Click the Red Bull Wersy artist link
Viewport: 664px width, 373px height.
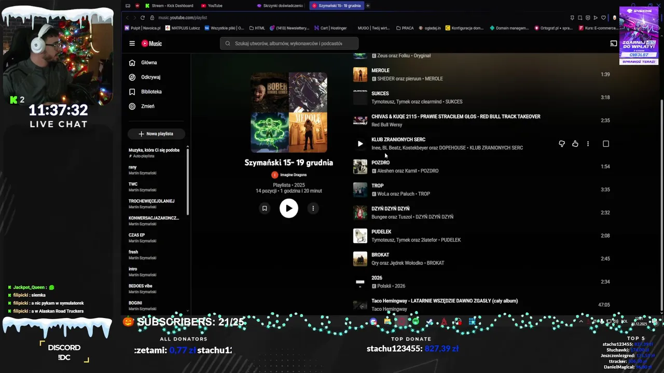coord(386,125)
